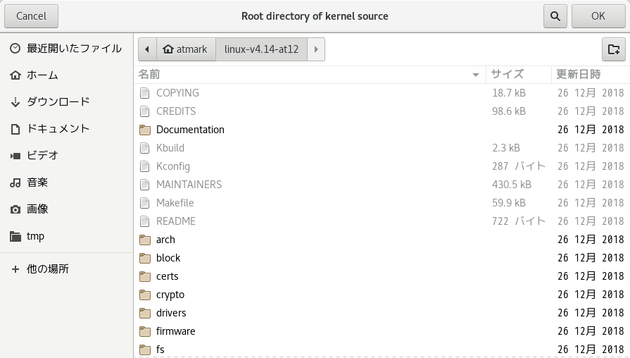630x358 pixels.
Task: Confirm with the OK button
Action: 598,16
